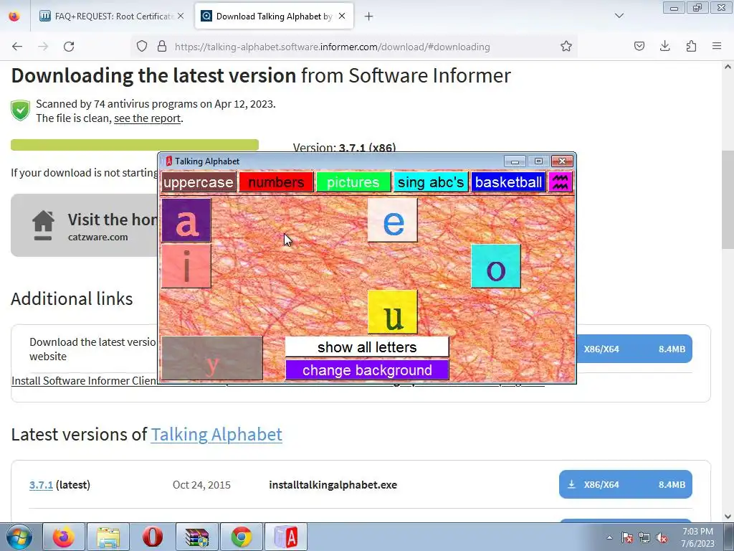Open the Firefox extensions menu
The height and width of the screenshot is (551, 734).
point(691,47)
